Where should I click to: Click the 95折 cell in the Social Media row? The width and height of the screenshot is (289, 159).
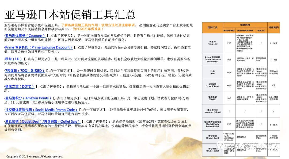pos(229,124)
